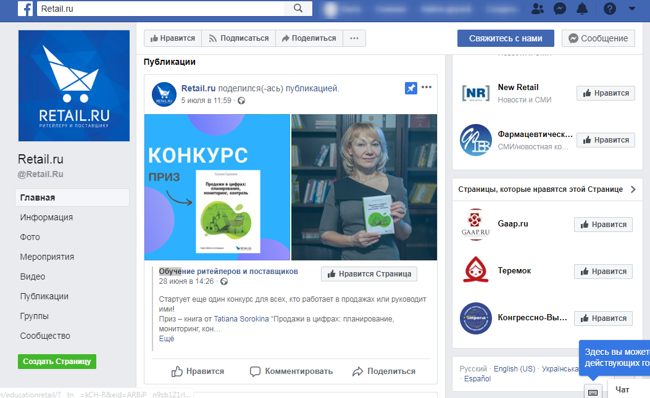Click the Facebook logo icon
This screenshot has height=398, width=650.
coord(25,8)
